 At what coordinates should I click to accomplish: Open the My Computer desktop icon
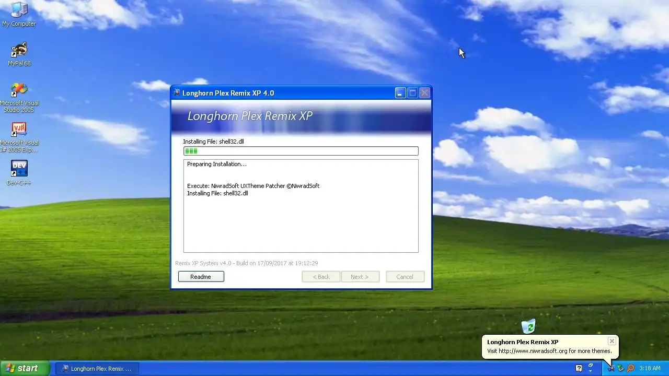click(x=19, y=14)
